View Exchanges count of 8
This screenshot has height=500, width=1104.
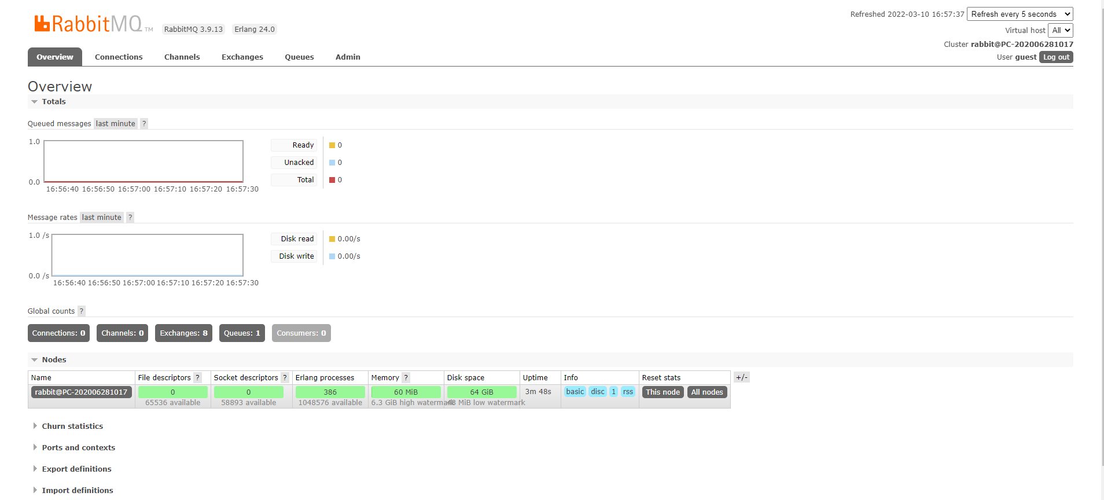(183, 333)
